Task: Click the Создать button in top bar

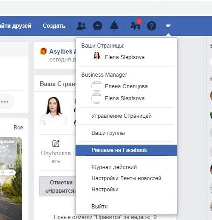Action: (x=54, y=26)
